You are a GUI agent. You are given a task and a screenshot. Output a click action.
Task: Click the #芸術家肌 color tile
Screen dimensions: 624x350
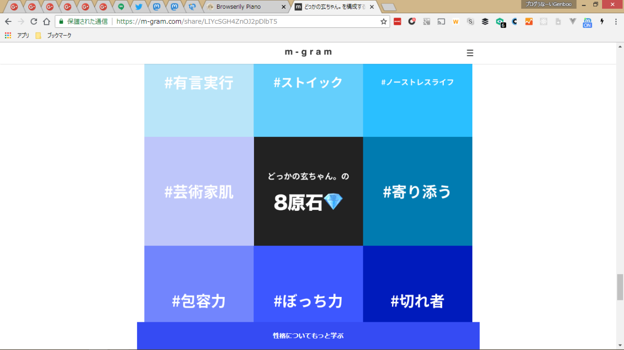point(199,192)
